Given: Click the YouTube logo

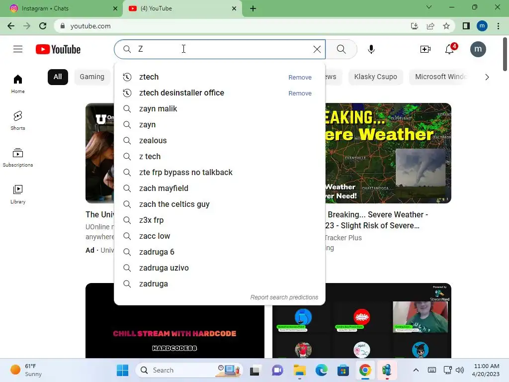Looking at the screenshot, I should 58,49.
